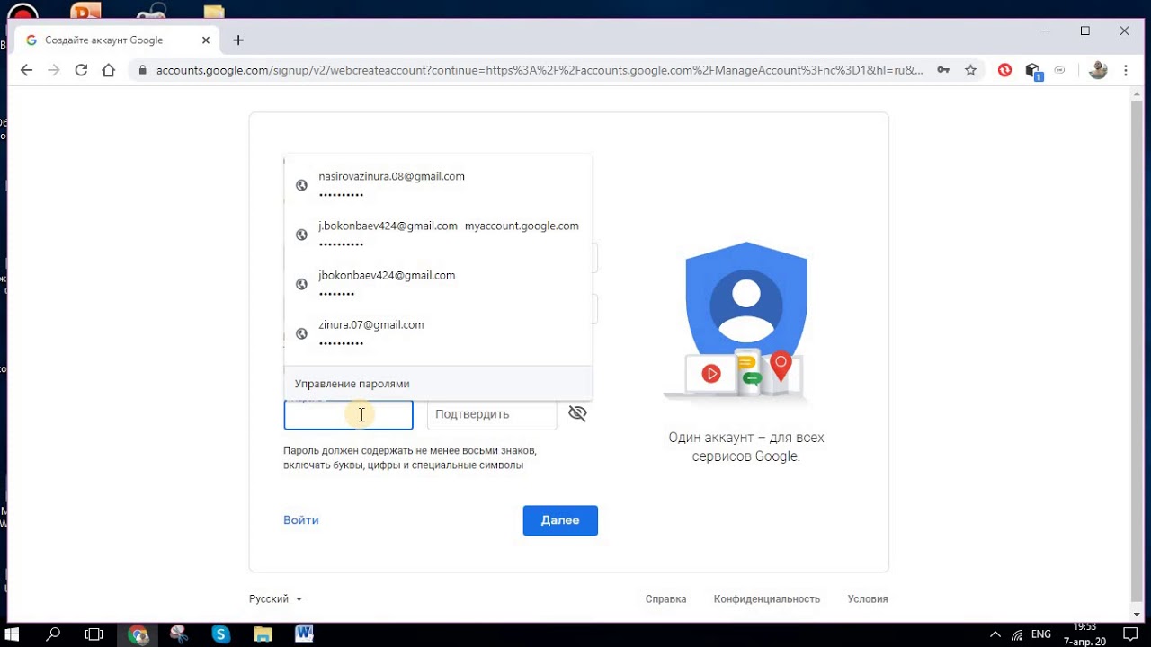Switch the ENG input language indicator
Viewport: 1151px width, 647px height.
click(1041, 634)
